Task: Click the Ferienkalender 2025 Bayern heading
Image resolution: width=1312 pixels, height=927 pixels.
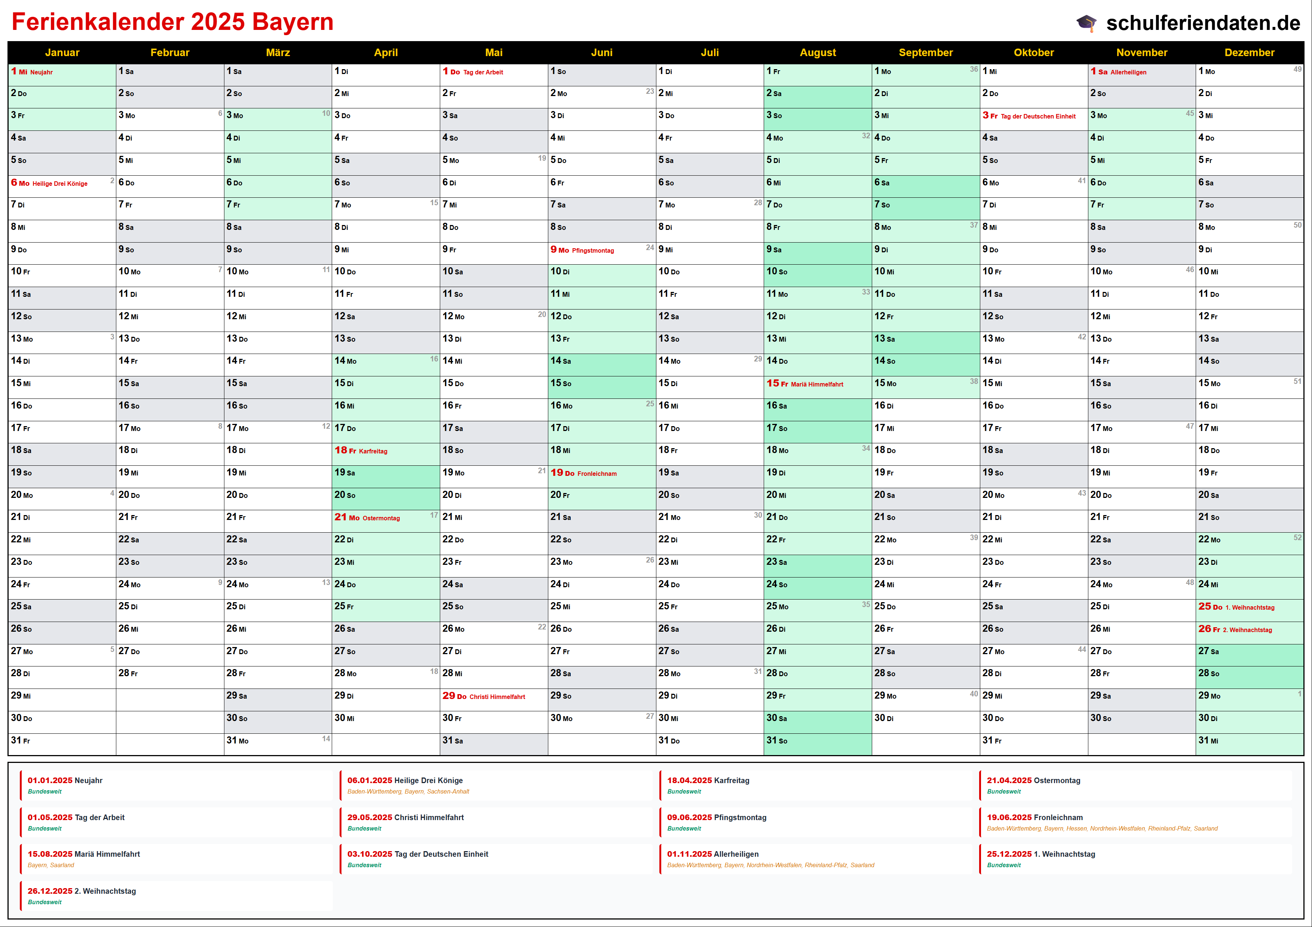Action: click(x=172, y=22)
